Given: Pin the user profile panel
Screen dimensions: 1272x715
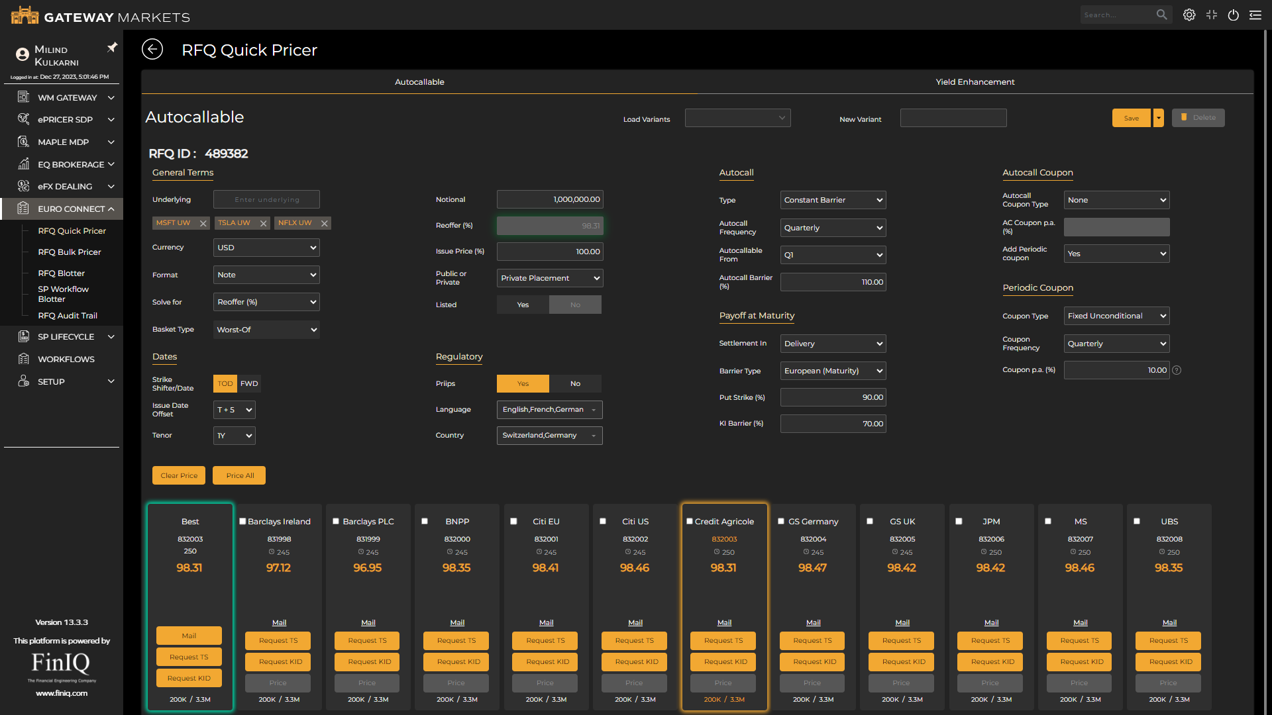Looking at the screenshot, I should 112,47.
